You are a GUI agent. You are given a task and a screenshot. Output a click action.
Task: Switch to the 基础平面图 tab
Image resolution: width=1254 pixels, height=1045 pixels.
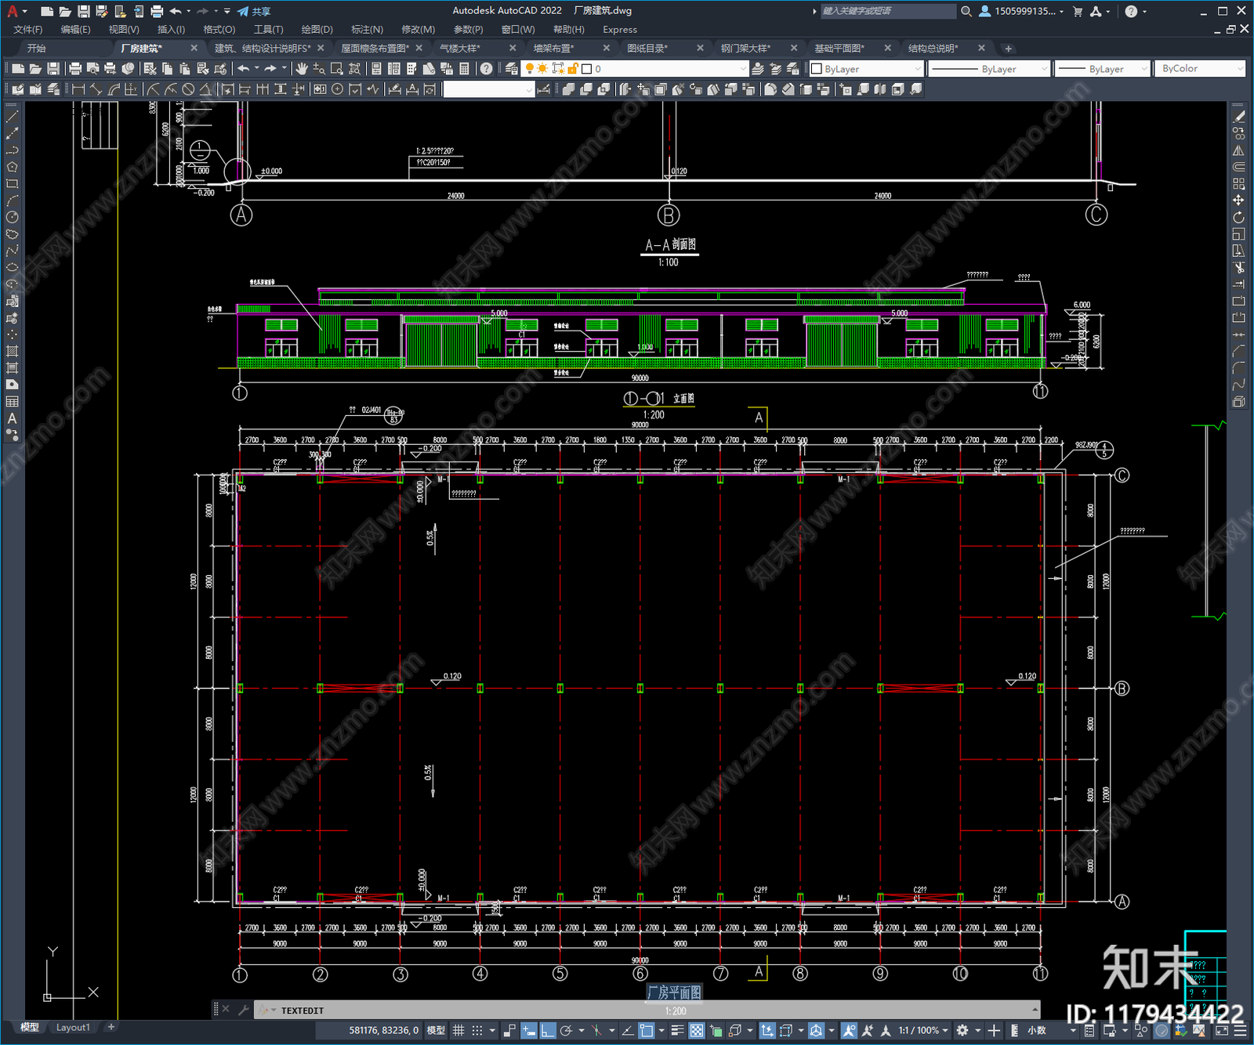(839, 48)
